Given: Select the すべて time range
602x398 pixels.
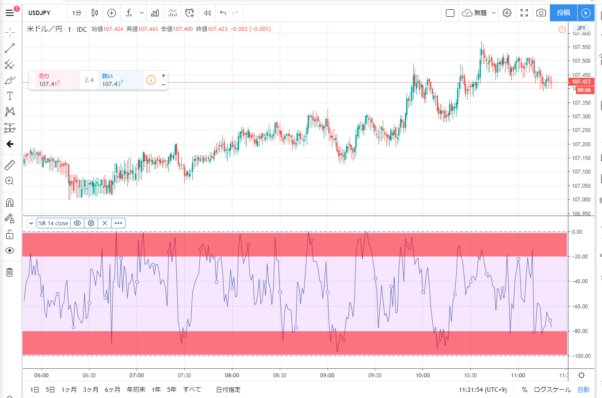Looking at the screenshot, I should coord(192,390).
